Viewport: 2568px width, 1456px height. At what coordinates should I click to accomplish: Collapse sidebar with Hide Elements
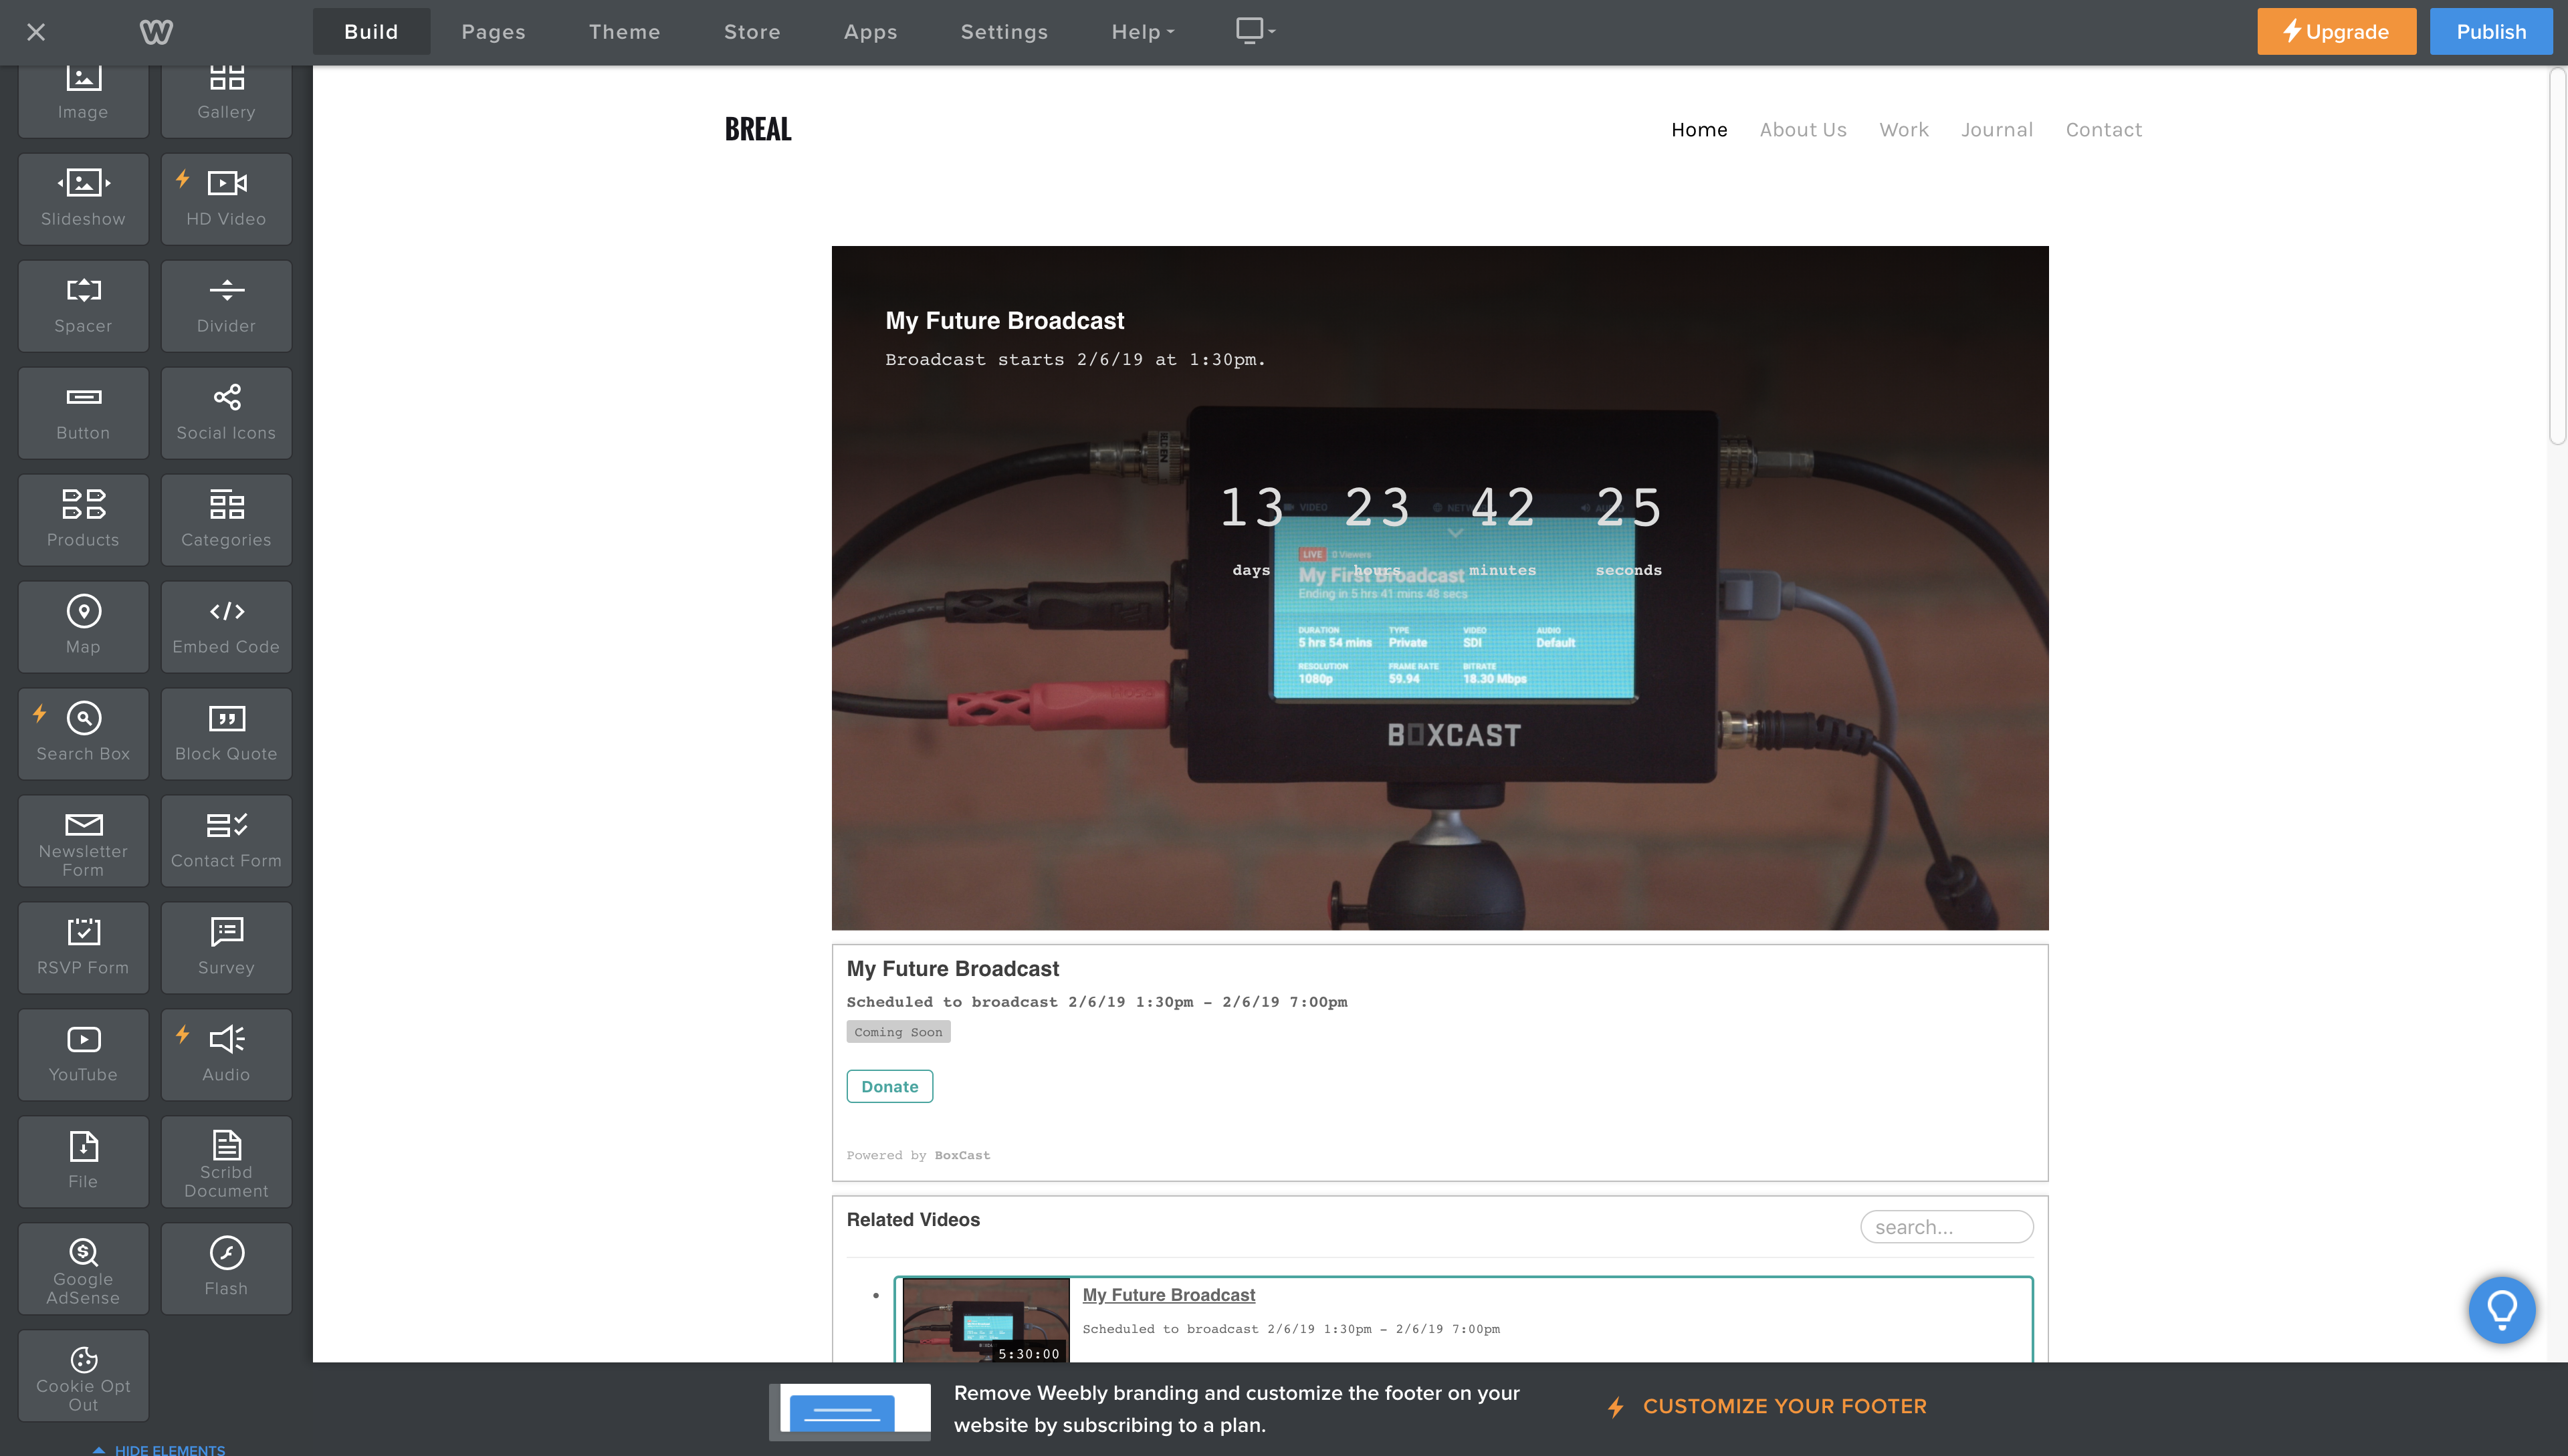pos(160,1449)
